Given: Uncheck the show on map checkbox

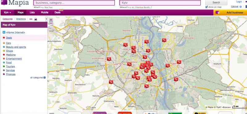Looking at the screenshot, I should pos(207,7).
